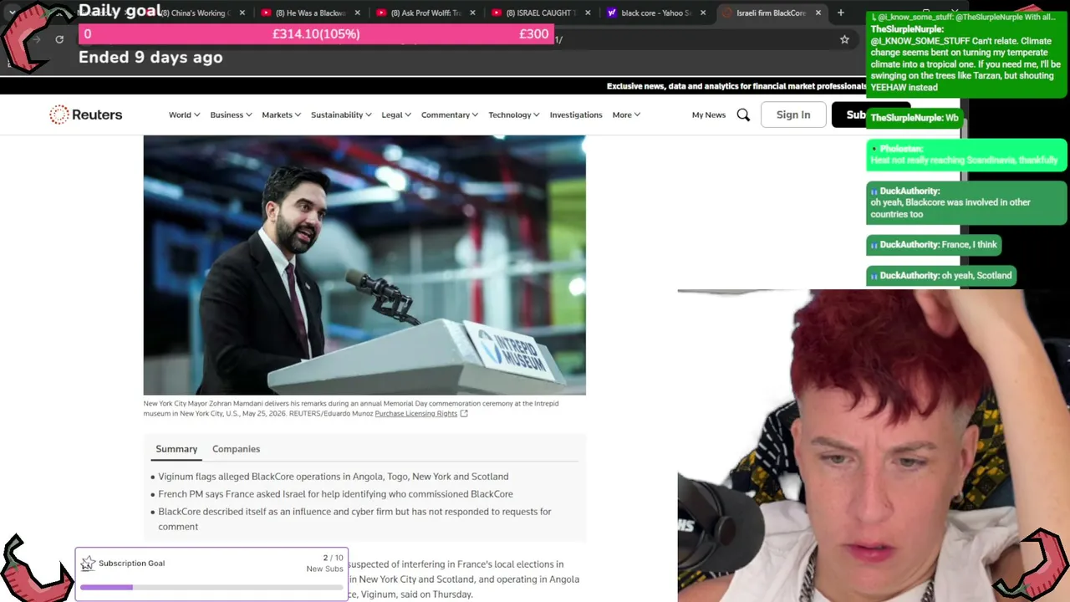This screenshot has width=1070, height=602.
Task: Click 'Vignum flags alleged BlackCore operations' bullet
Action: 334,477
